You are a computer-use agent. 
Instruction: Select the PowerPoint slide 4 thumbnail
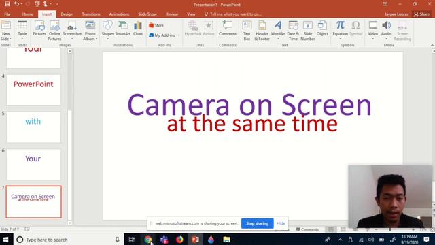coord(33,90)
